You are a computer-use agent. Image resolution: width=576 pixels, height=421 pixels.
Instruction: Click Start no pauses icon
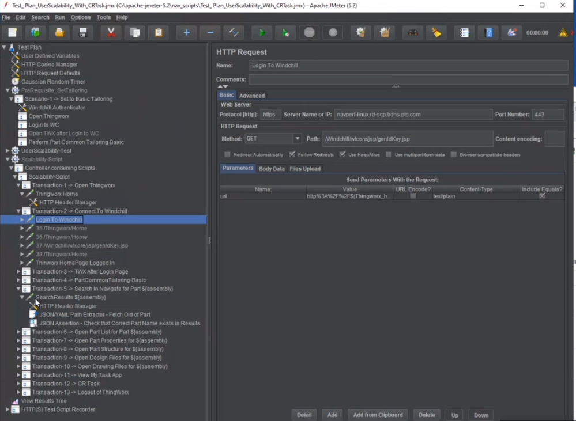coord(285,33)
